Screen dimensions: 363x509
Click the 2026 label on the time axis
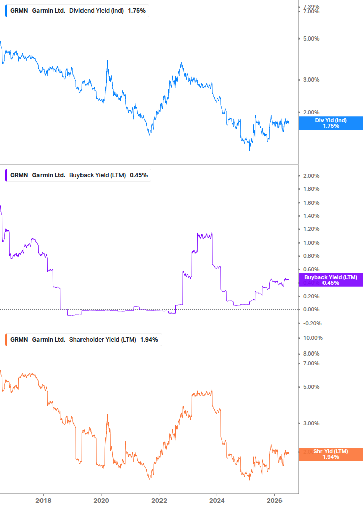point(274,500)
